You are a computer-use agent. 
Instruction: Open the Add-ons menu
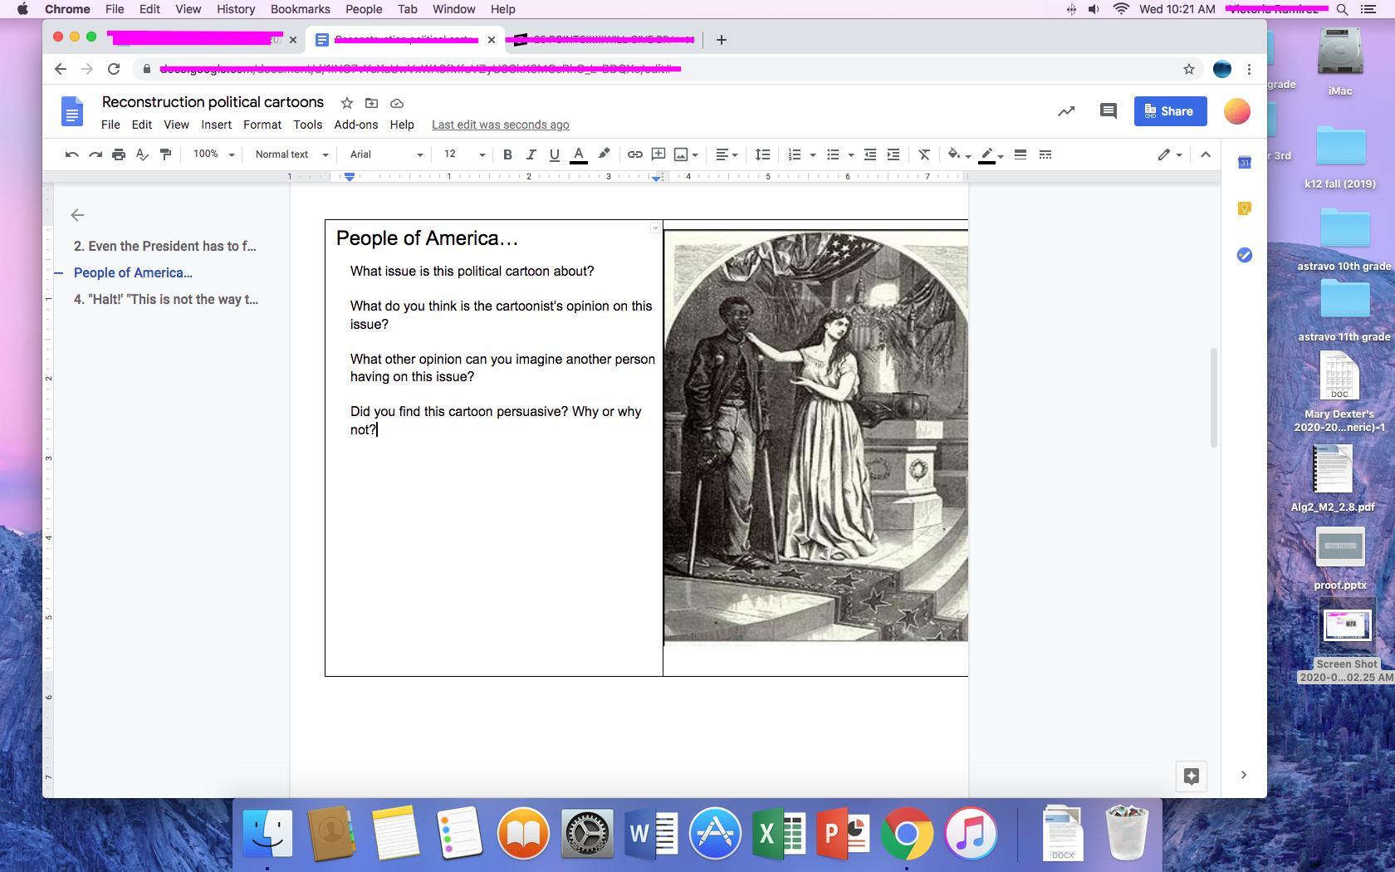pyautogui.click(x=355, y=125)
